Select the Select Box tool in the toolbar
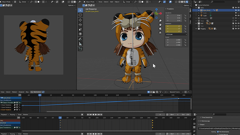This screenshot has height=135, width=240. (x=80, y=10)
